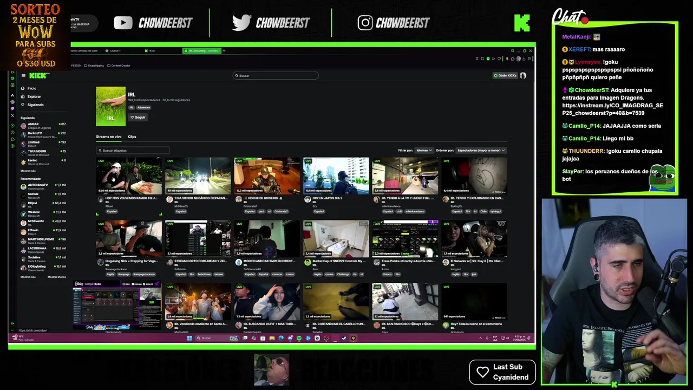Open the HOY NOS VOLVEMOS RAMBO stream thumbnail
This screenshot has width=693, height=390.
pos(128,175)
